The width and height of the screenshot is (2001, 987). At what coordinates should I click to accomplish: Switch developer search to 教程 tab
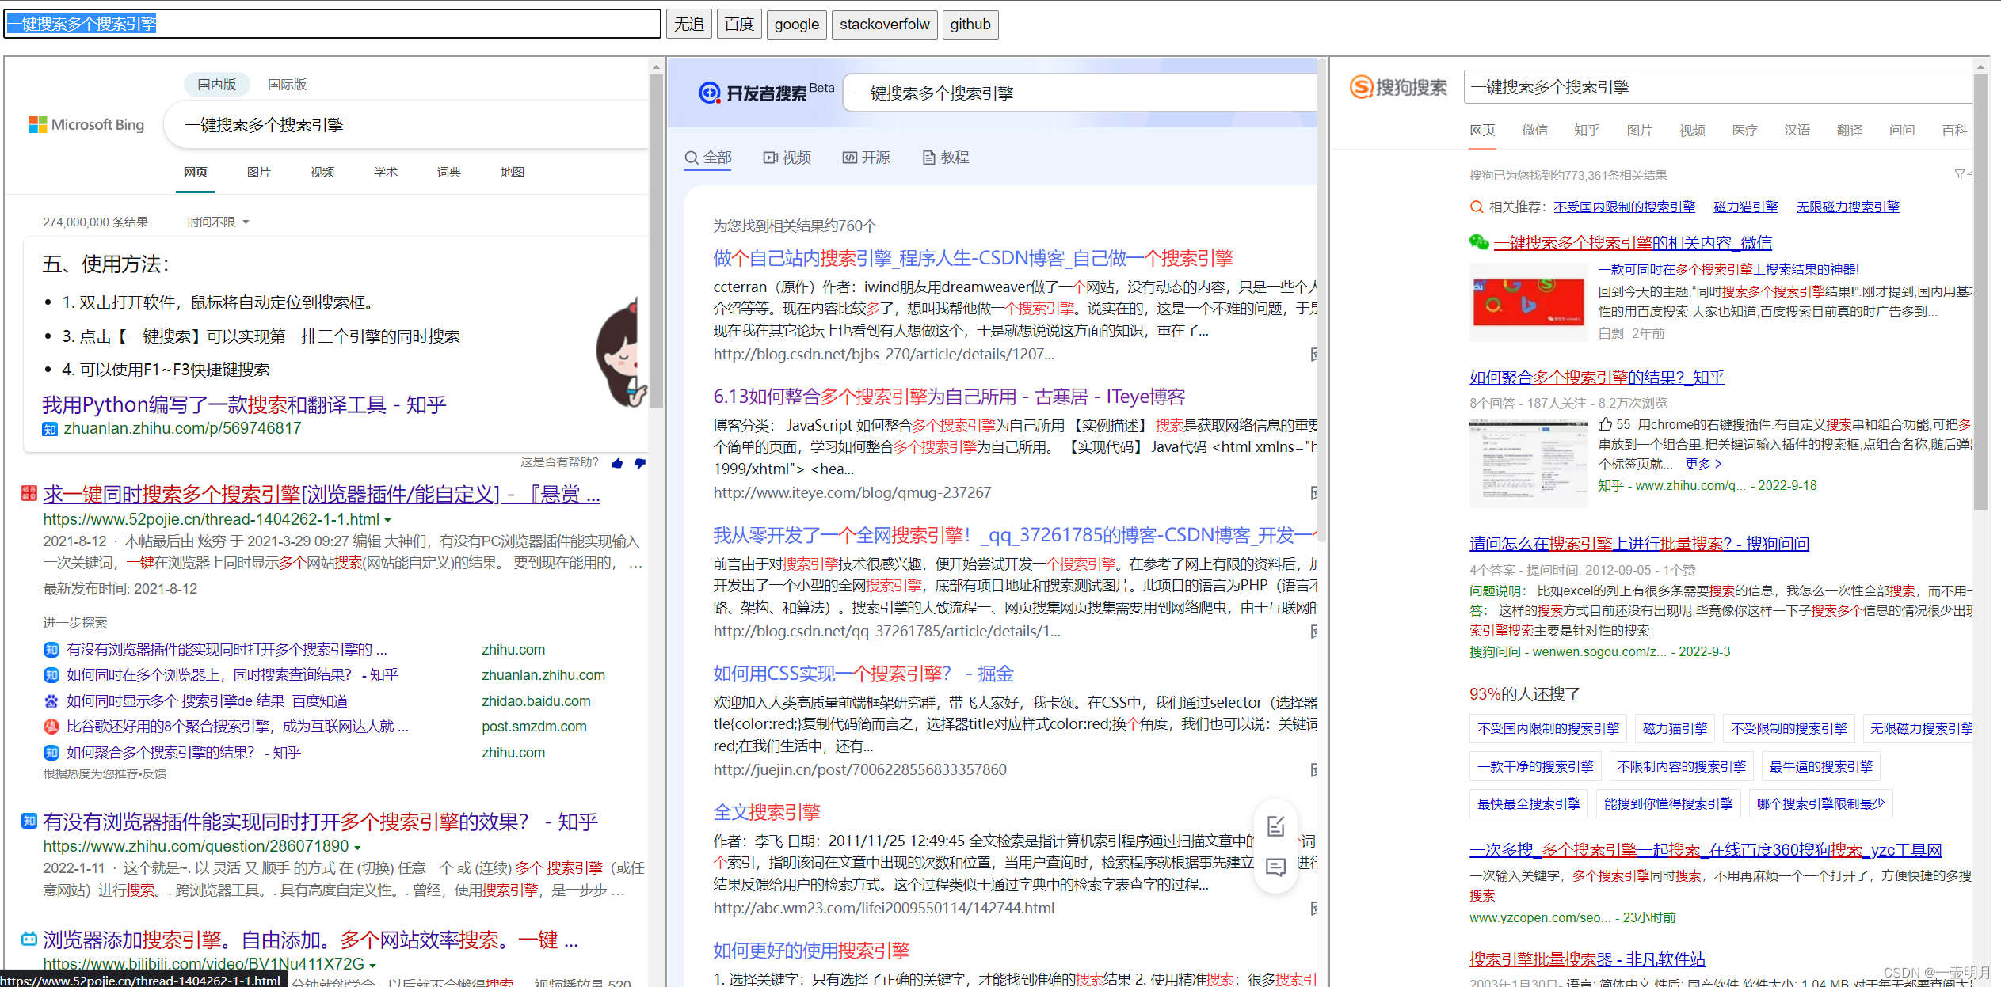[946, 158]
